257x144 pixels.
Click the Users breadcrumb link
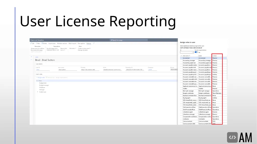pyautogui.click(x=37, y=57)
